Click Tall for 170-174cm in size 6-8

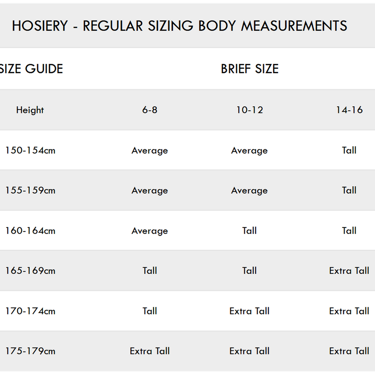(x=150, y=311)
